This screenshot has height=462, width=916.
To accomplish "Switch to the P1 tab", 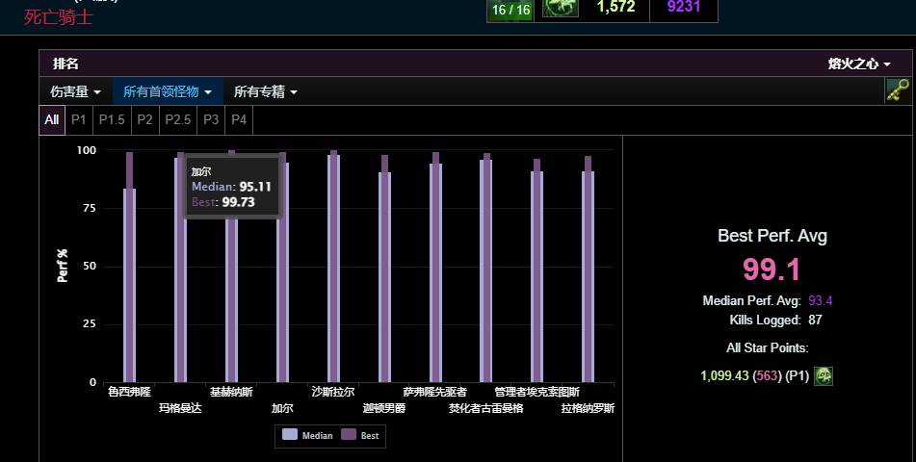I will (79, 119).
